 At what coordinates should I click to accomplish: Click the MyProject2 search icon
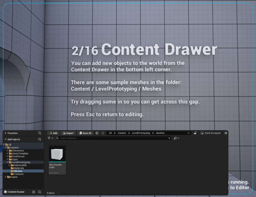pos(40,139)
